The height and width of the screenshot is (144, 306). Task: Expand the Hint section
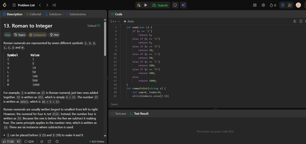[x=54, y=35]
